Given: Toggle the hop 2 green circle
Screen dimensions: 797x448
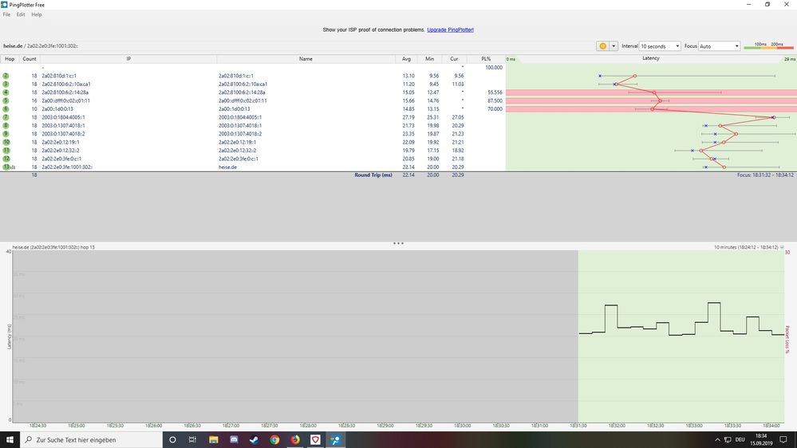Looking at the screenshot, I should tap(6, 76).
